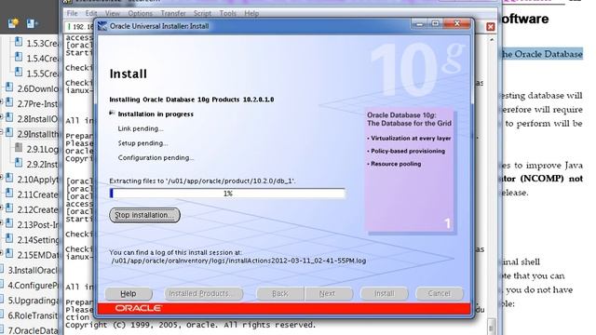596x335 pixels.
Task: Open the Options menu in terminal window
Action: (x=140, y=13)
